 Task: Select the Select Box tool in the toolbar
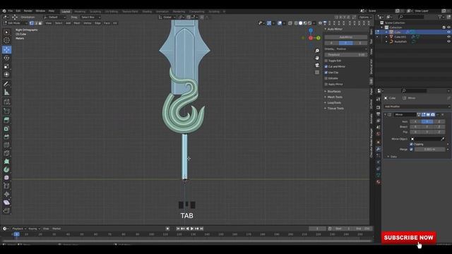(6, 32)
